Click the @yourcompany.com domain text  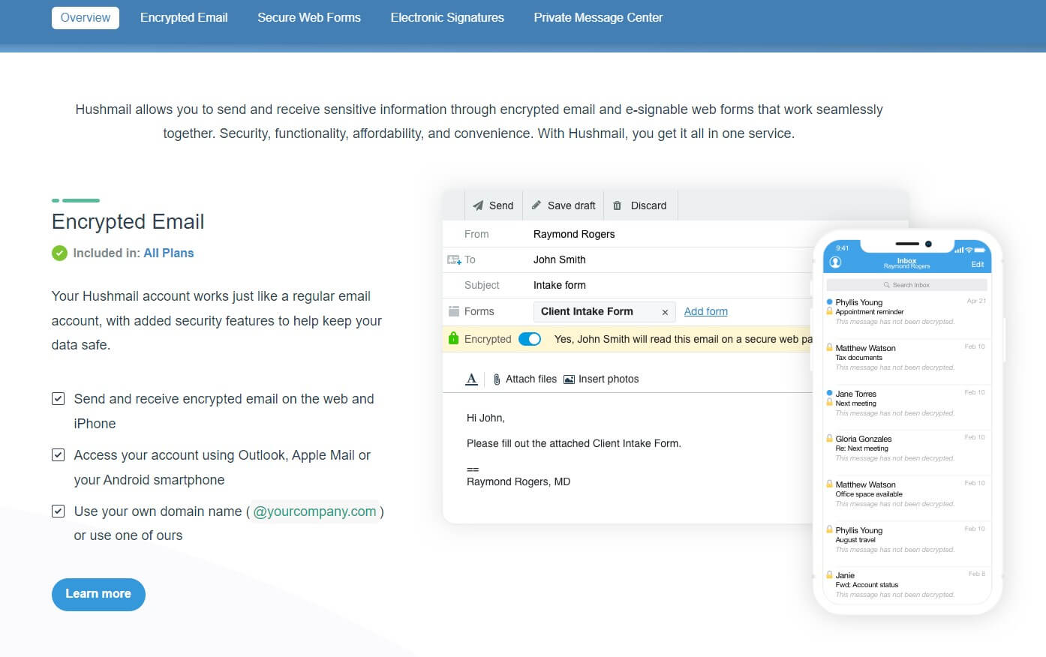(314, 511)
